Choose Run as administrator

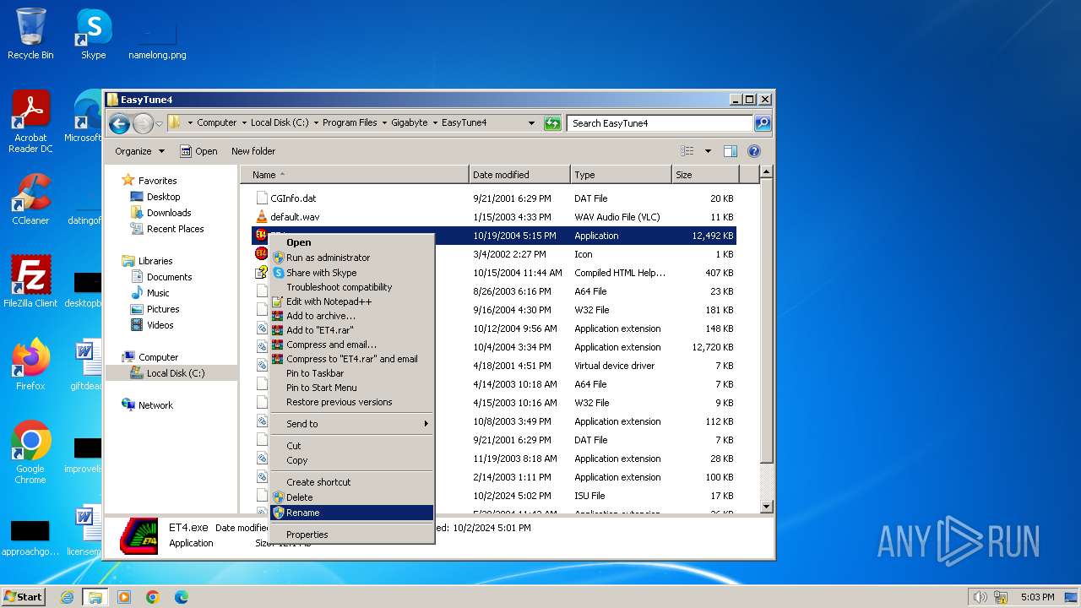pos(351,258)
